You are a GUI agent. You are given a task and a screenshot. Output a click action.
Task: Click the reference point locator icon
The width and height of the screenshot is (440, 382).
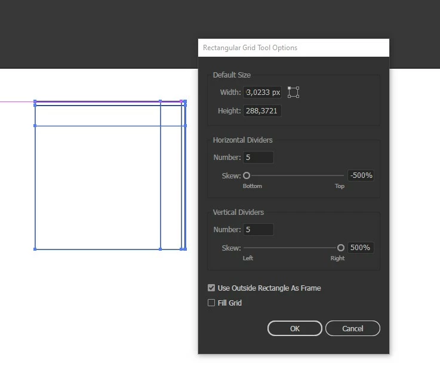point(293,93)
